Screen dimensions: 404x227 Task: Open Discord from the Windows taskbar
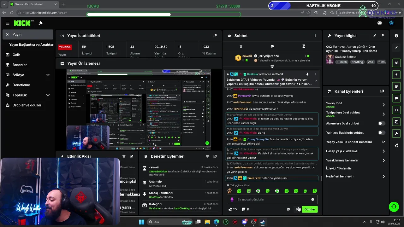tap(244, 222)
